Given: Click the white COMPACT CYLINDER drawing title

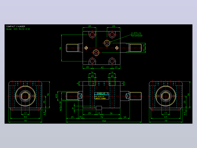Looking at the screenshot, I should 16,27.
